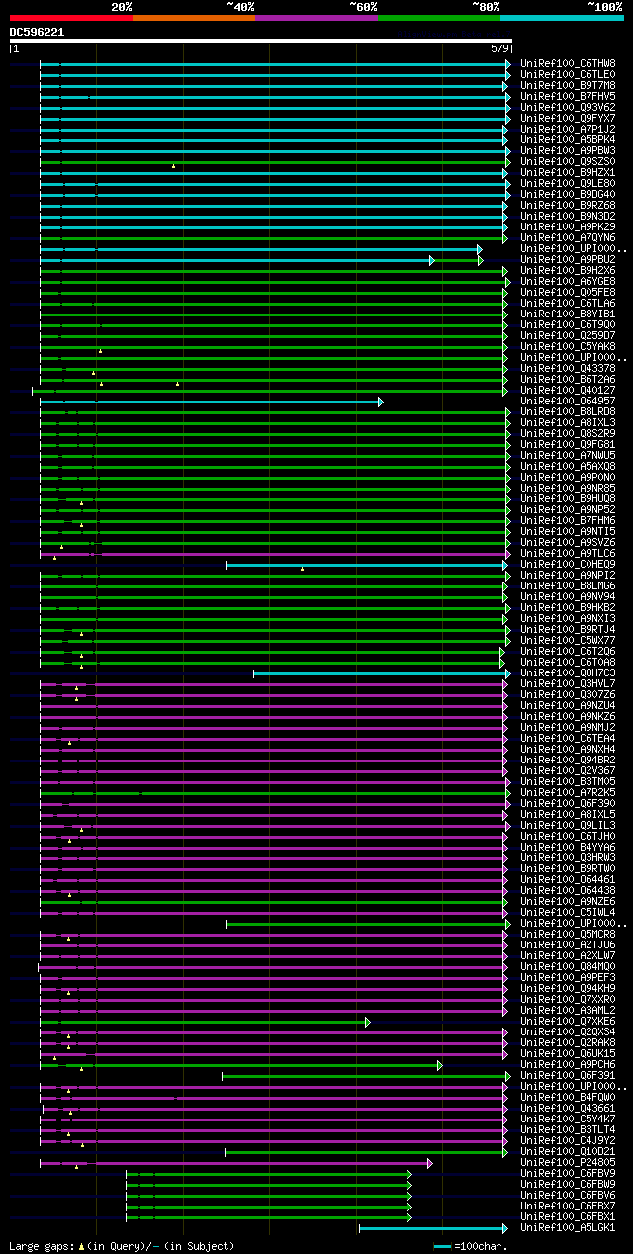Image resolution: width=633 pixels, height=1254 pixels.
Task: Open the UniRef100_C0HEQ9 entry
Action: (x=568, y=564)
